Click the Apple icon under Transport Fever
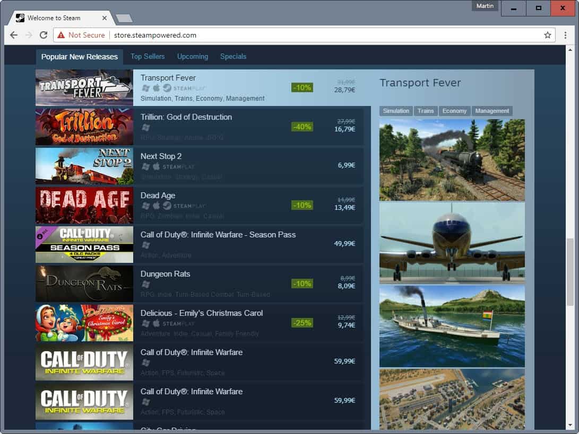This screenshot has width=579, height=434. [x=157, y=88]
